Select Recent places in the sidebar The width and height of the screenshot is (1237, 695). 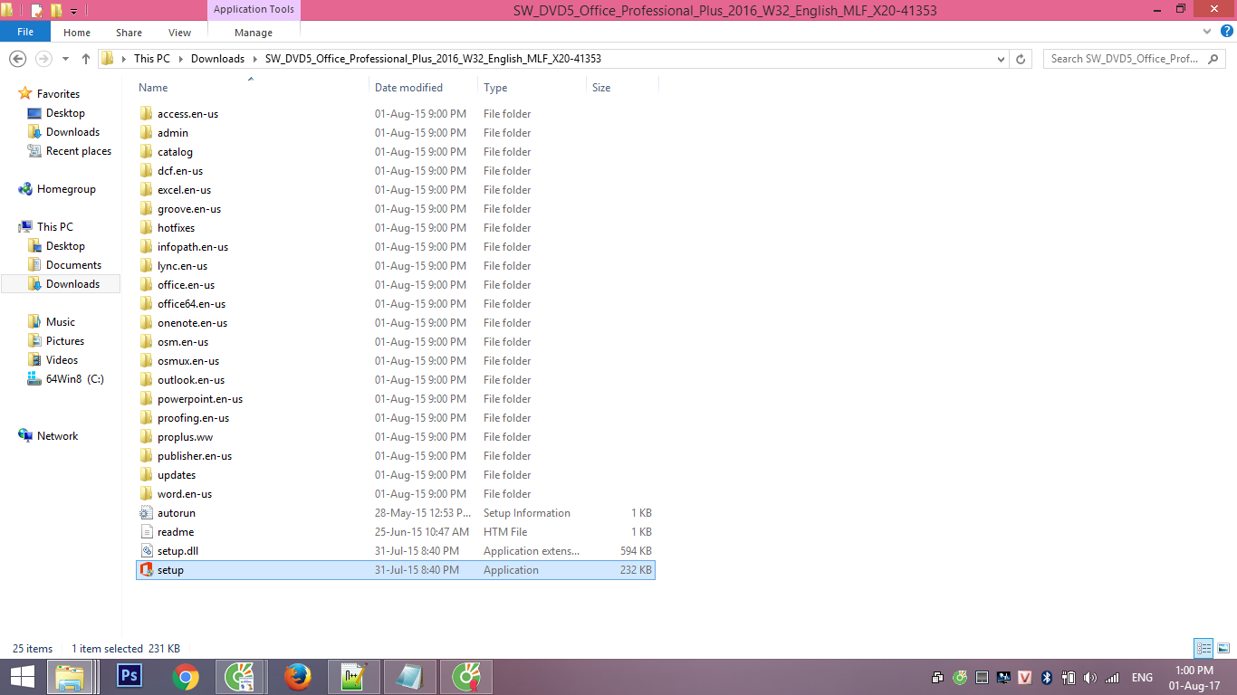coord(79,151)
